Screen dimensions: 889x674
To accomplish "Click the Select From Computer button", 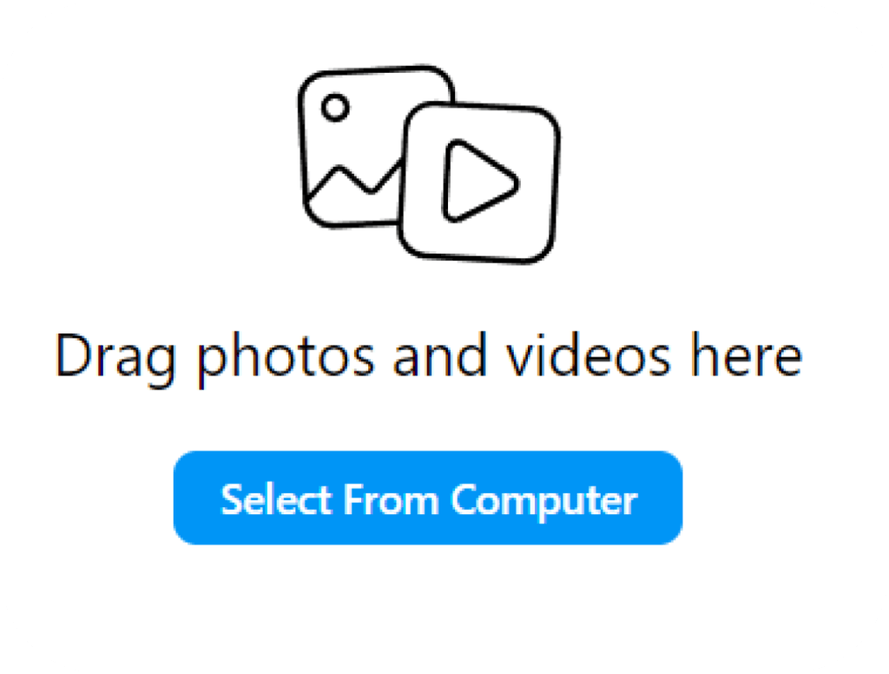I will [428, 498].
